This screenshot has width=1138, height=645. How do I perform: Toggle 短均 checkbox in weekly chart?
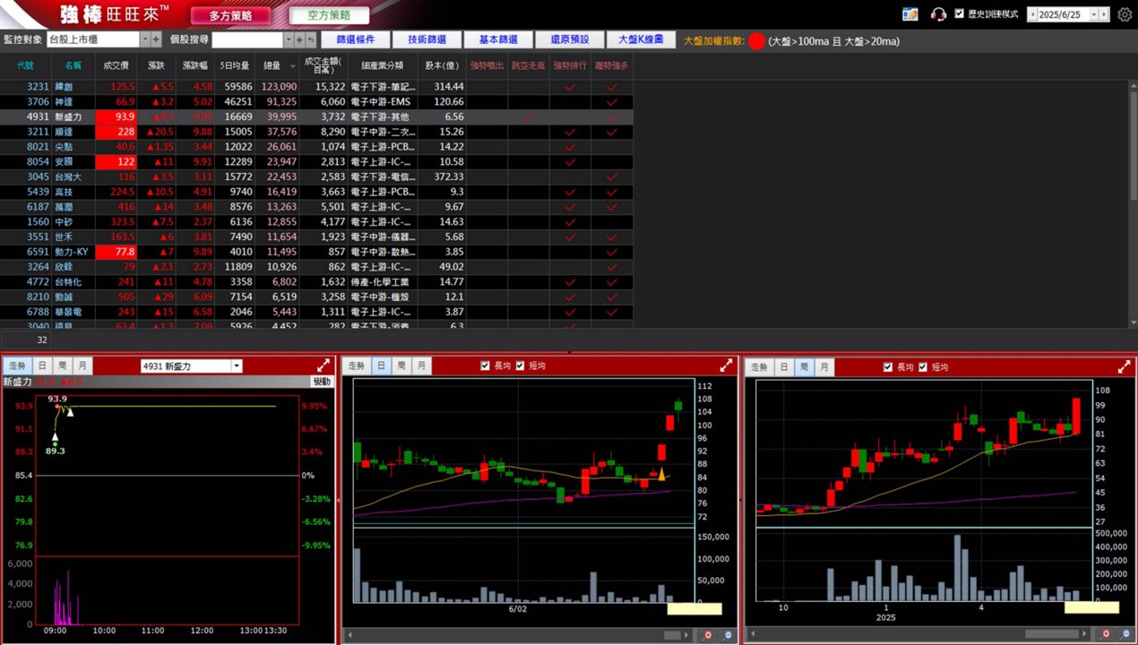pyautogui.click(x=922, y=366)
